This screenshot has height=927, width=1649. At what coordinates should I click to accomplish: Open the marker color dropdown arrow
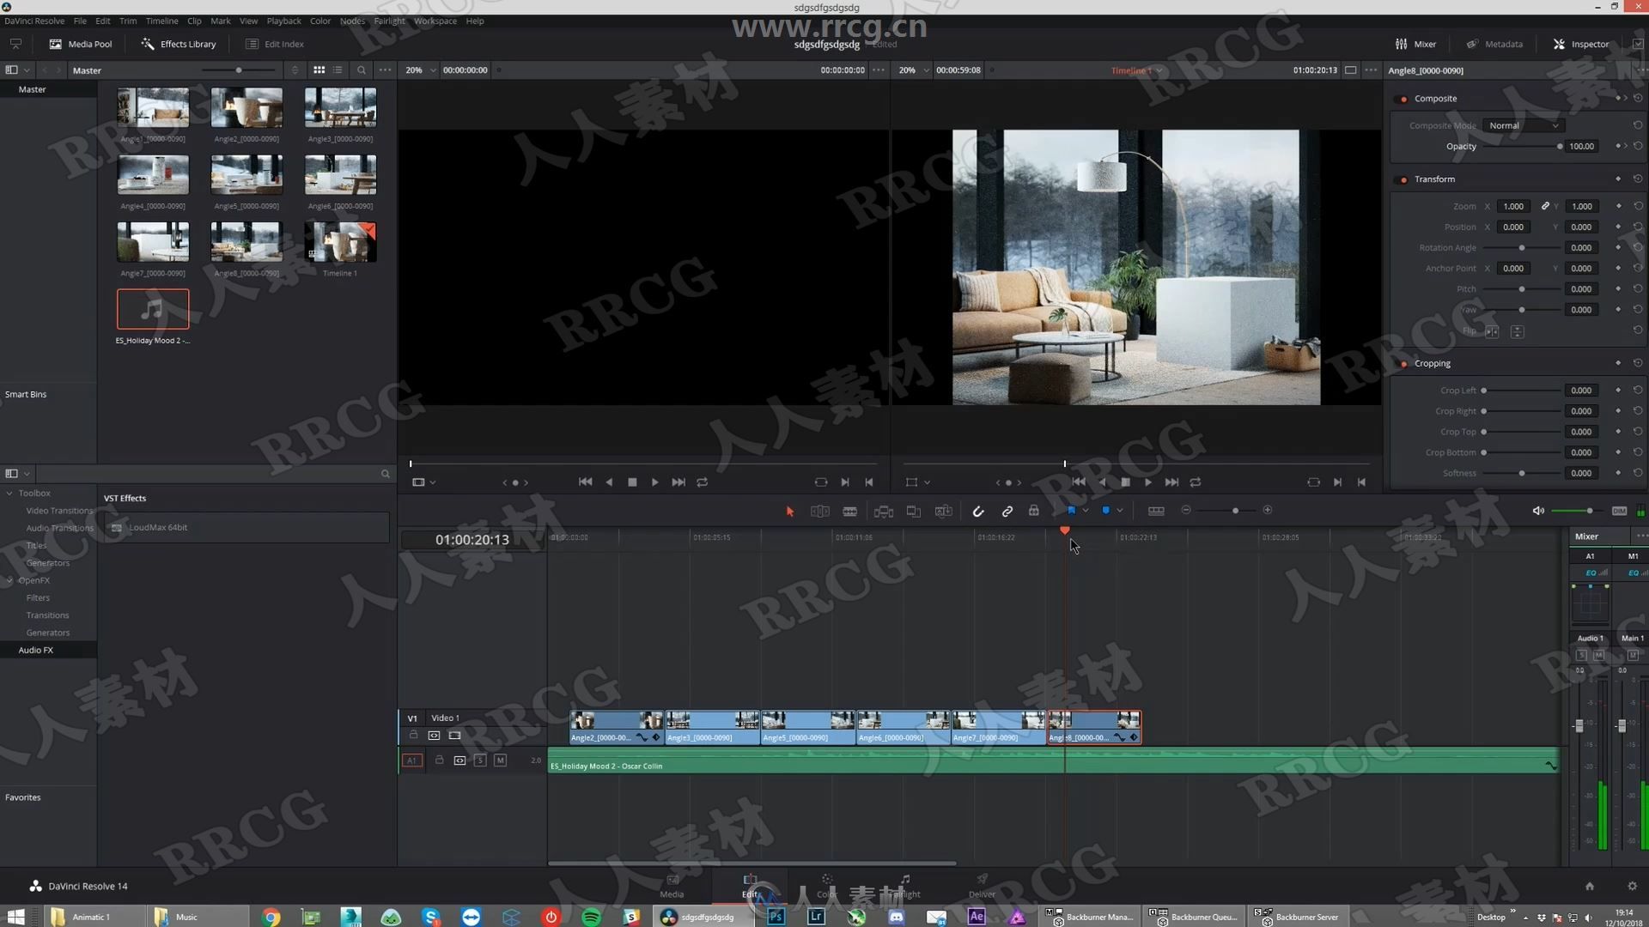(x=1120, y=511)
